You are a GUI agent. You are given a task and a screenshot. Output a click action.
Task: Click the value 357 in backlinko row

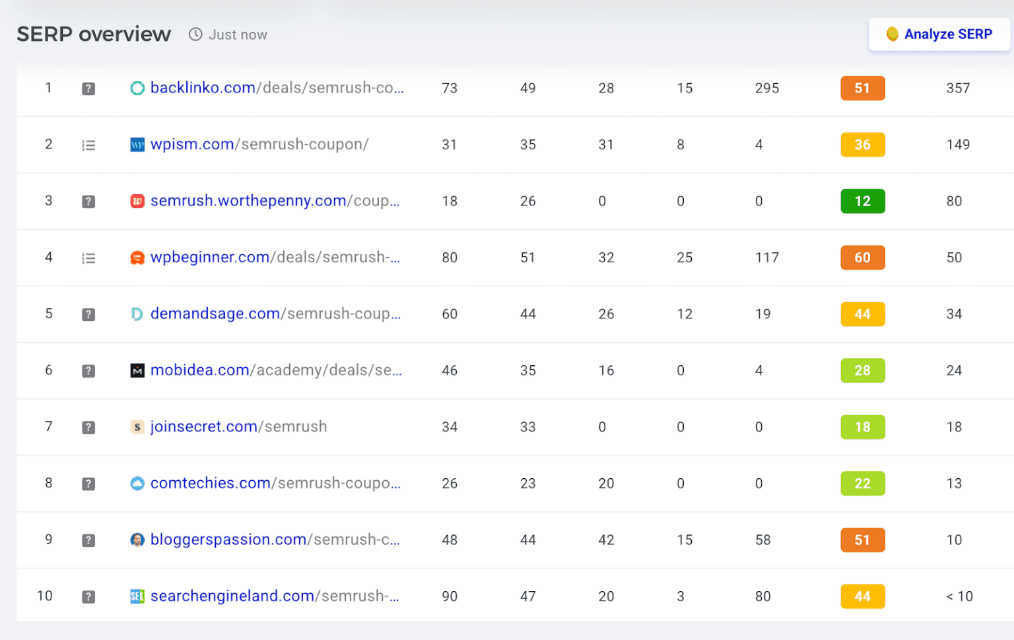958,89
